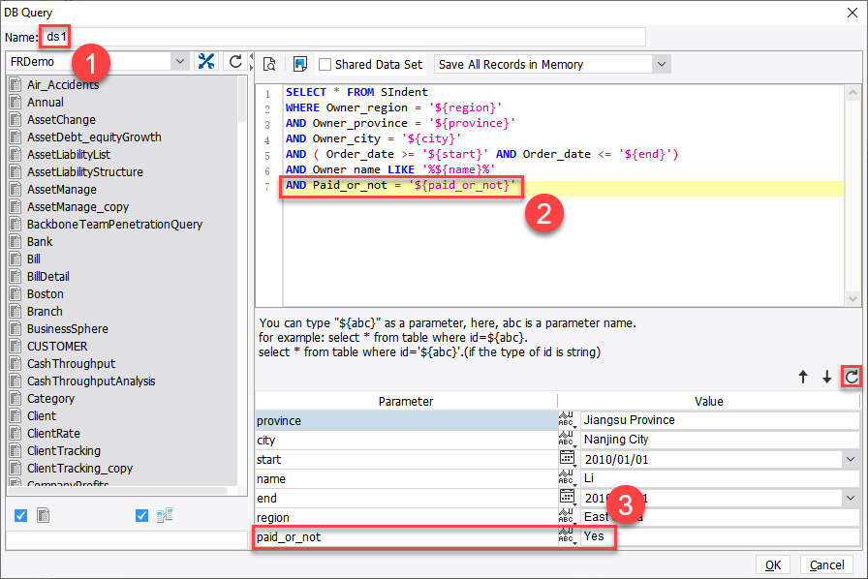This screenshot has height=579, width=868.
Task: Refresh the parameter list
Action: (x=852, y=377)
